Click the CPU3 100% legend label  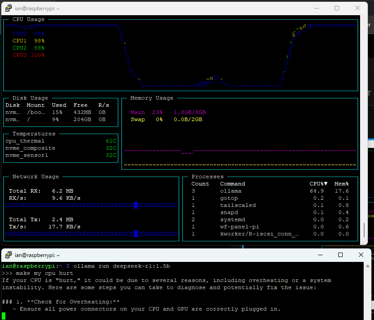click(x=28, y=55)
